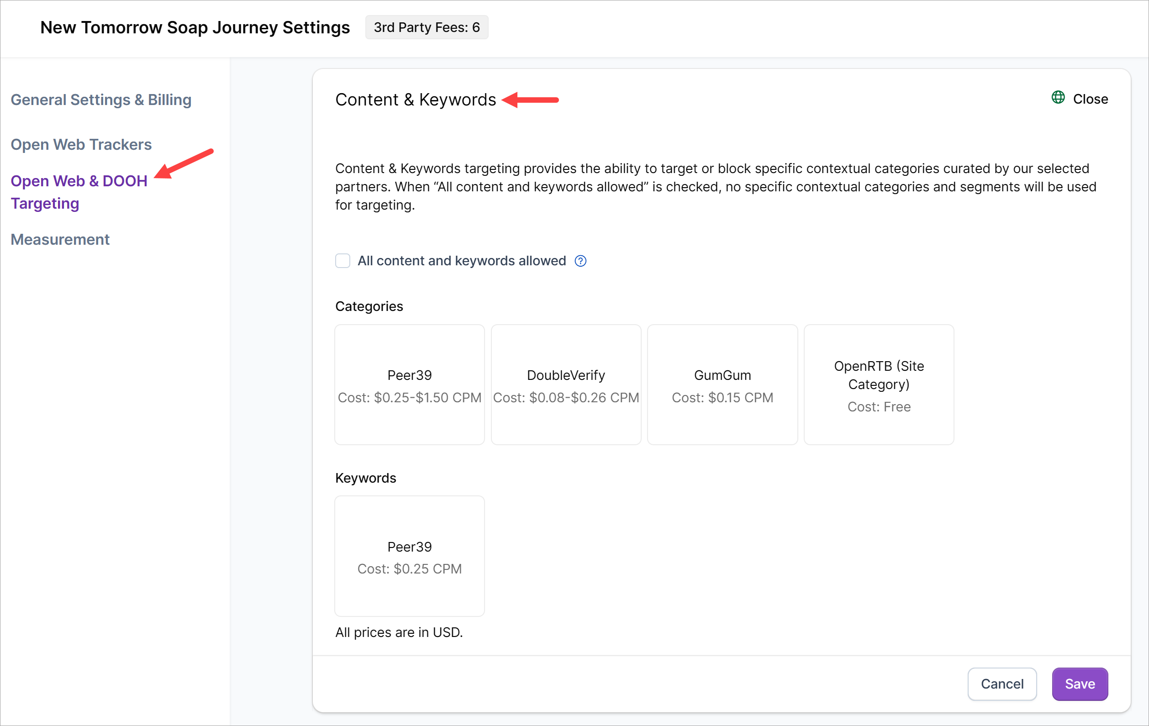Viewport: 1149px width, 726px height.
Task: Select Open Web & DOOH Targeting
Action: point(79,192)
